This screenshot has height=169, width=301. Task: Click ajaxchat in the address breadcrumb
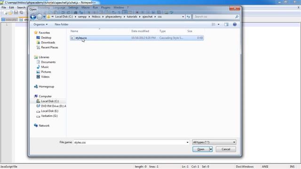tap(147, 17)
